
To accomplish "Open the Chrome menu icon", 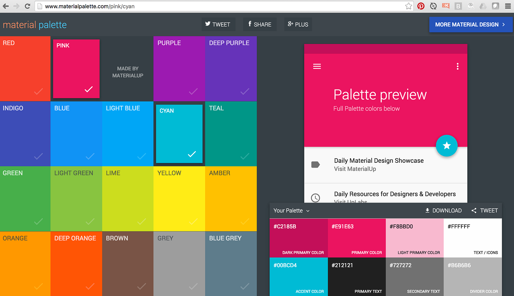I will (x=508, y=6).
